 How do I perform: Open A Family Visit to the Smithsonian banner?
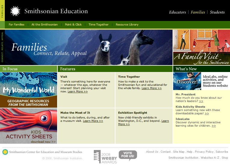pyautogui.click(x=201, y=47)
